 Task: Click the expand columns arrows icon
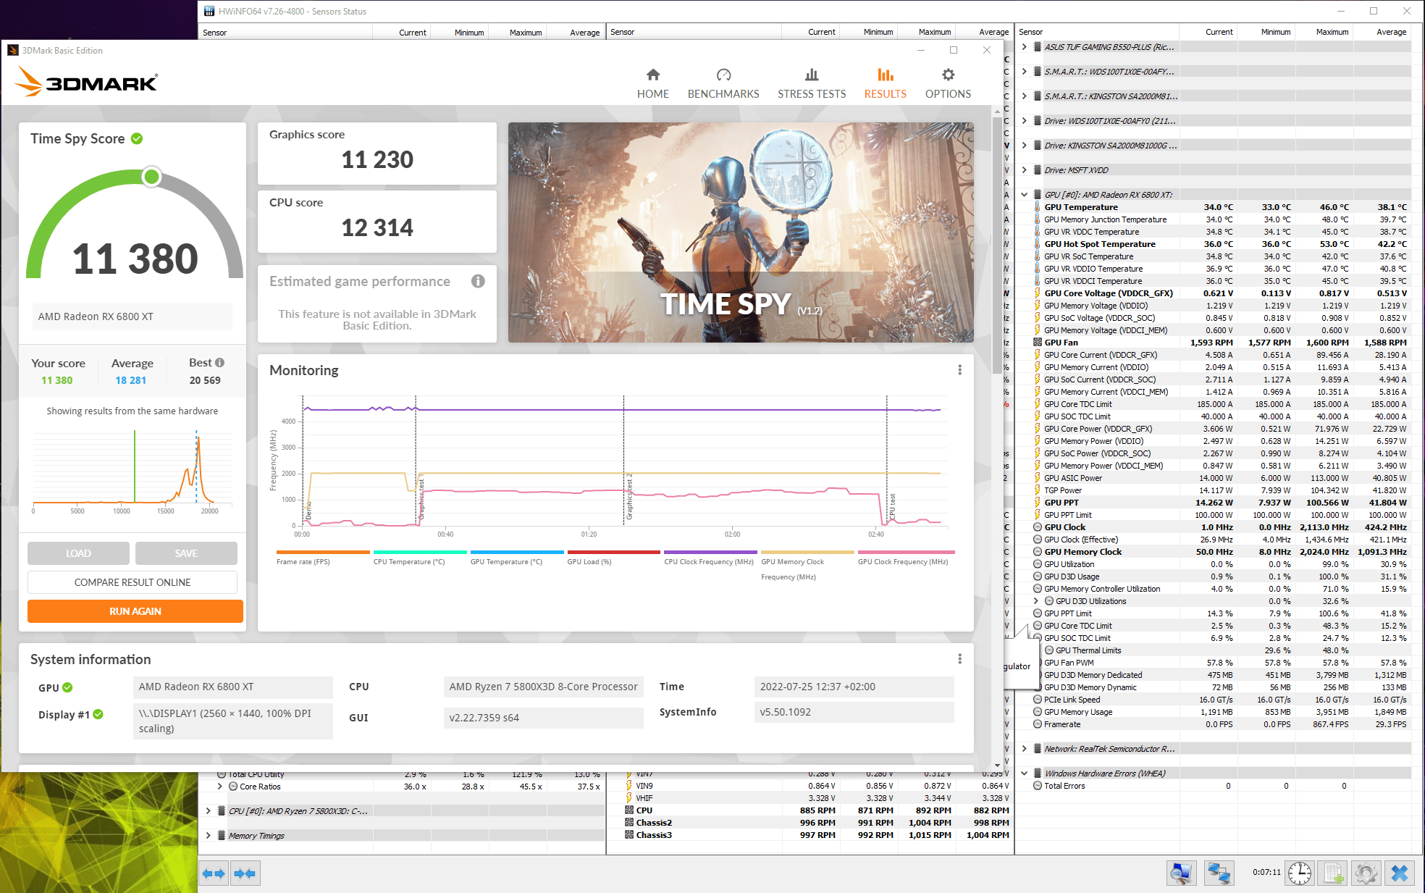pos(214,873)
